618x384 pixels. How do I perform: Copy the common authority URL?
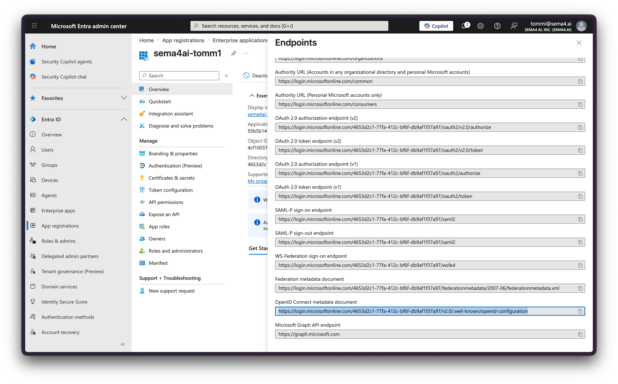point(580,81)
